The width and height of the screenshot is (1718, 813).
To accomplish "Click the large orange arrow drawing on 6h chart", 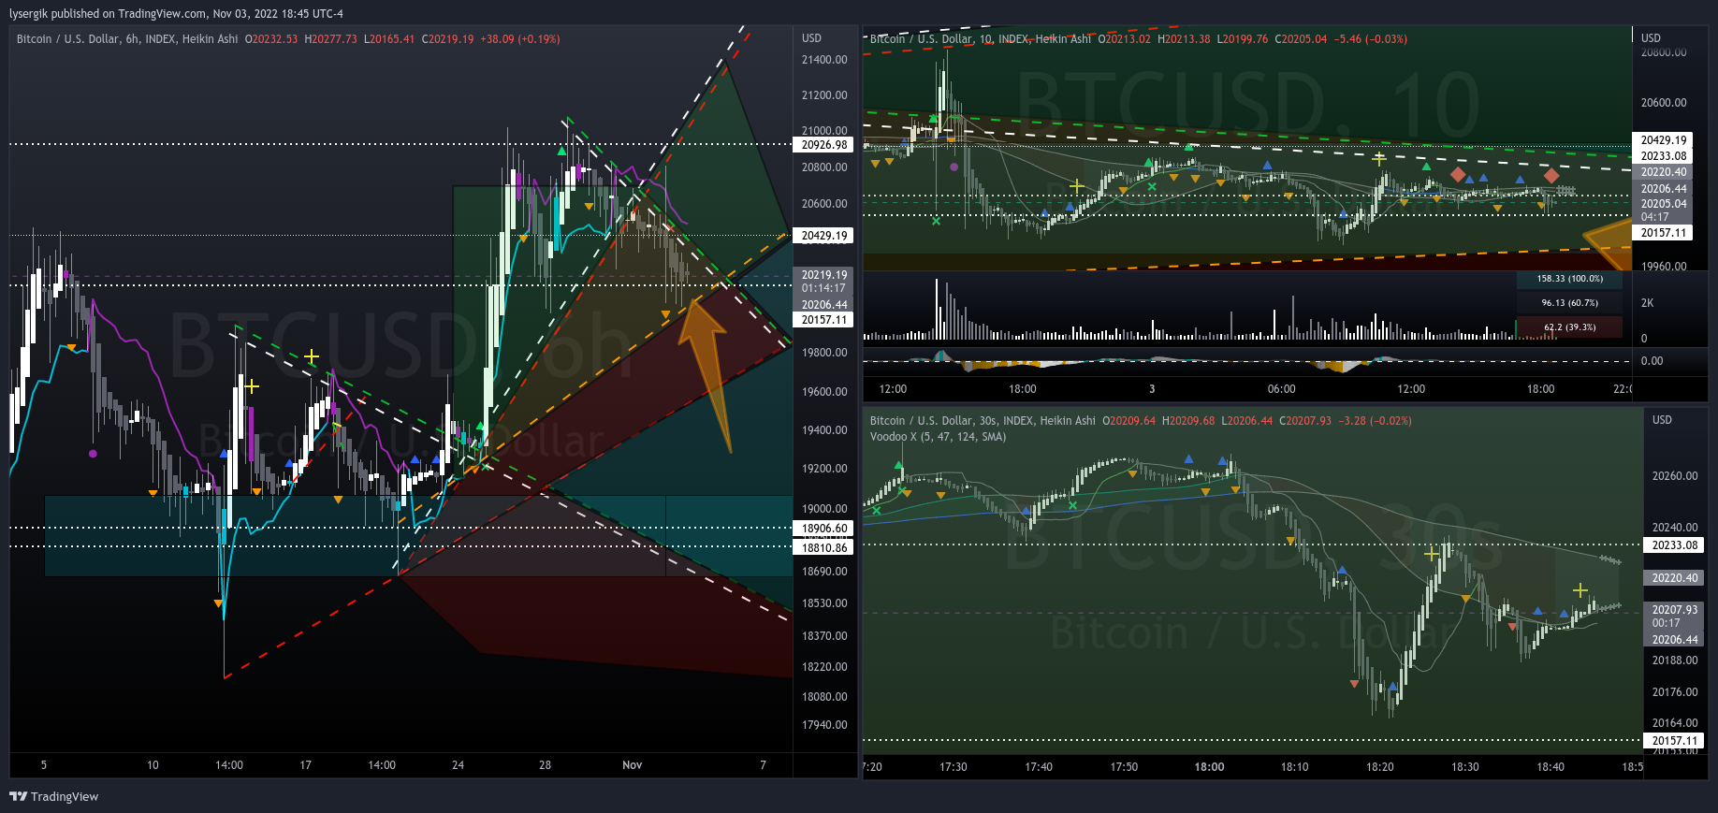I will pos(707,374).
